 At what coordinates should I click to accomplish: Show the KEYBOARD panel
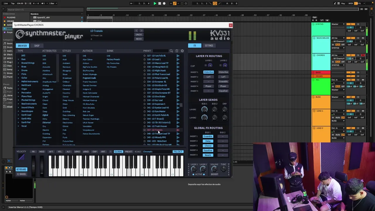(x=21, y=169)
